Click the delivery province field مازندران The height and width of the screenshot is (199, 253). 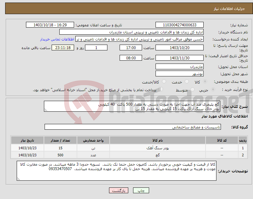click(x=180, y=66)
